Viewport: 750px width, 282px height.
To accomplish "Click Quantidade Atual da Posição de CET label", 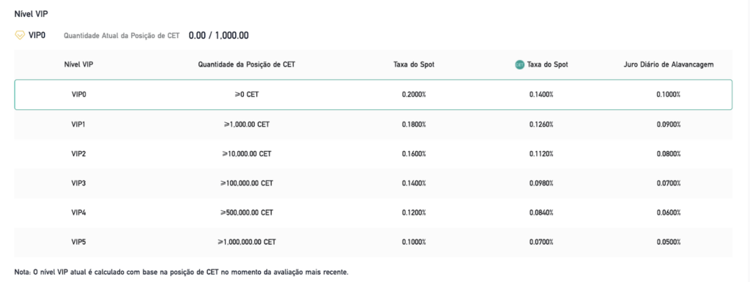I will [x=122, y=36].
